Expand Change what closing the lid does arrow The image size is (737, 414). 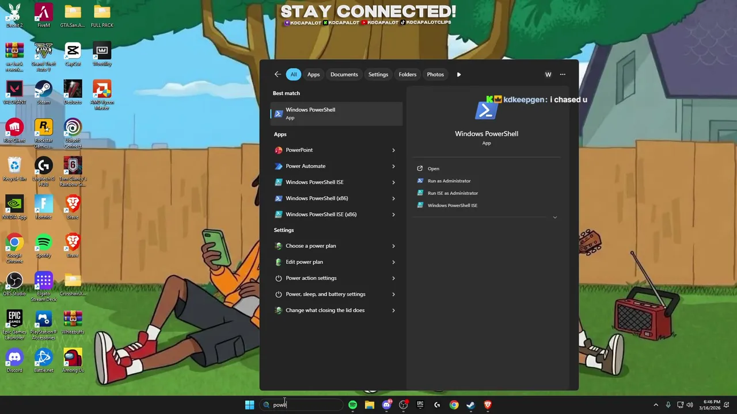[393, 310]
